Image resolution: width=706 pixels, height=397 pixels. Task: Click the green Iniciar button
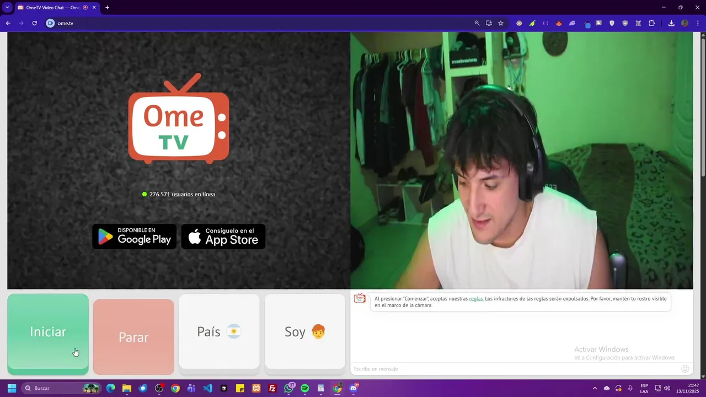[48, 334]
